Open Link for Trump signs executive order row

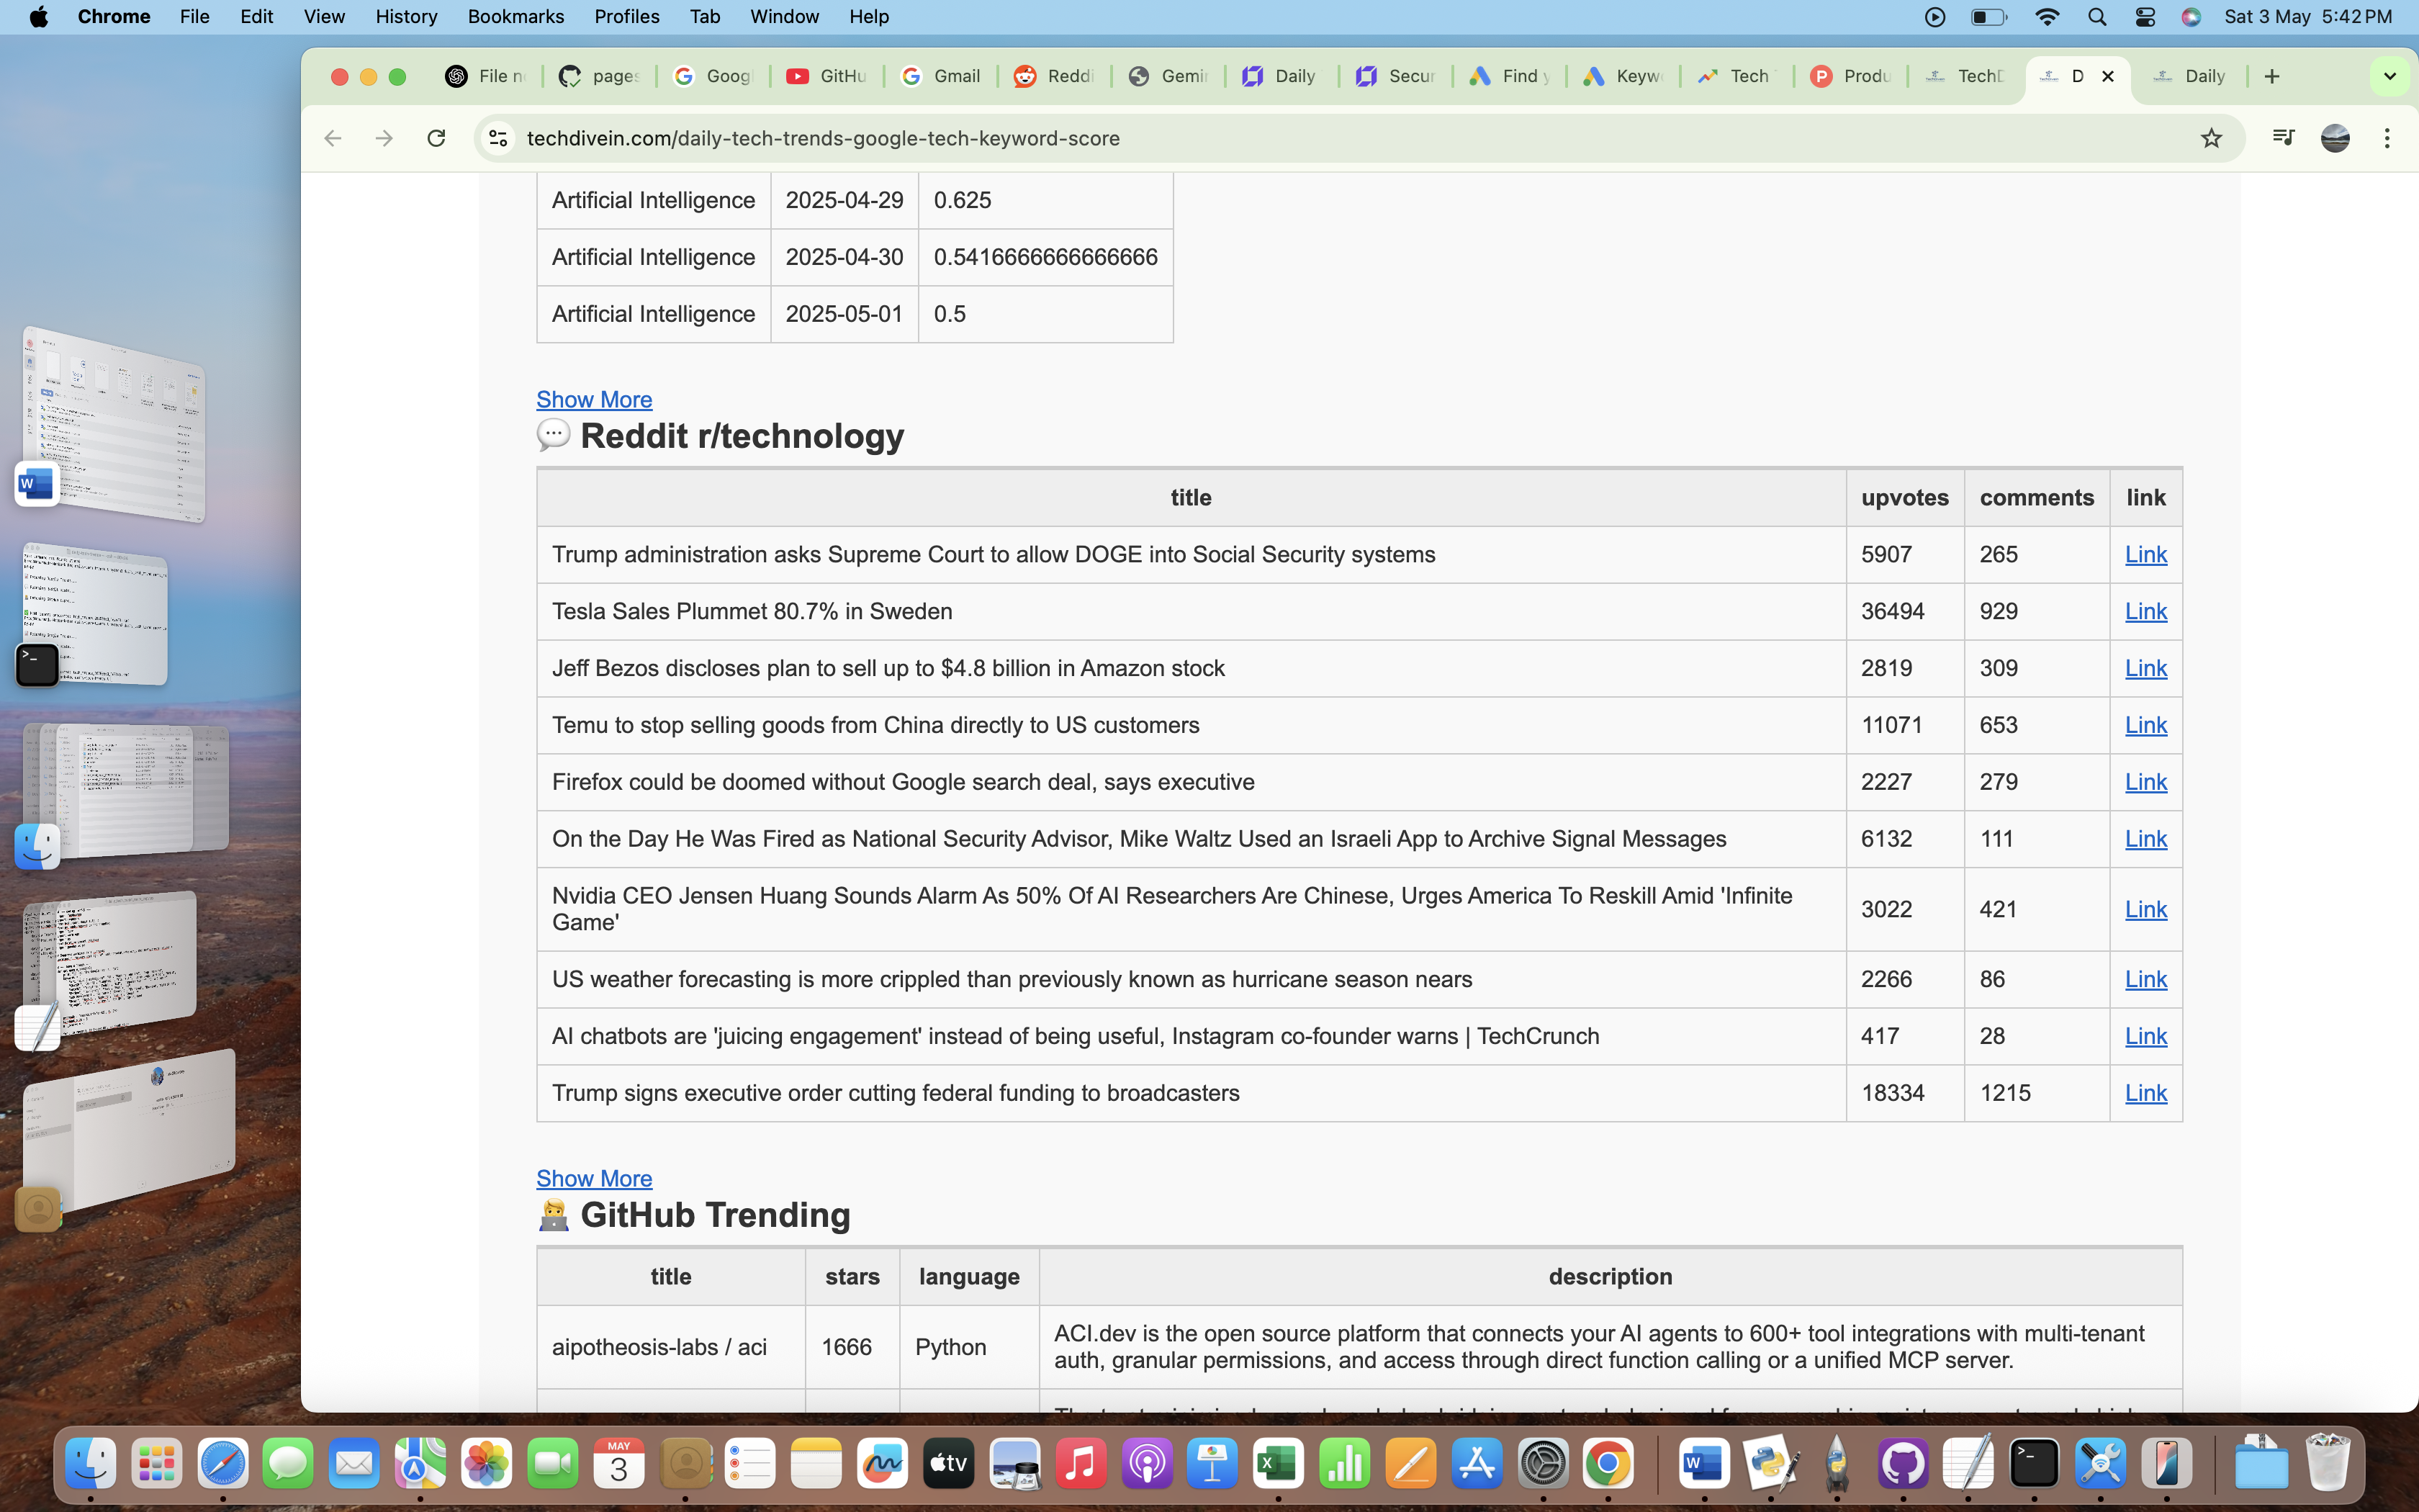[2145, 1093]
